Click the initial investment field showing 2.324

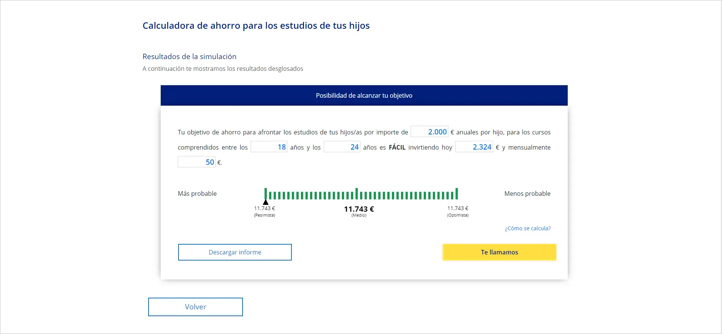474,147
